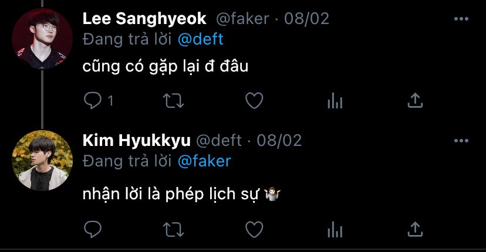This screenshot has width=486, height=252.
Task: Share Lee Sanghyeok's tweet
Action: [x=415, y=101]
